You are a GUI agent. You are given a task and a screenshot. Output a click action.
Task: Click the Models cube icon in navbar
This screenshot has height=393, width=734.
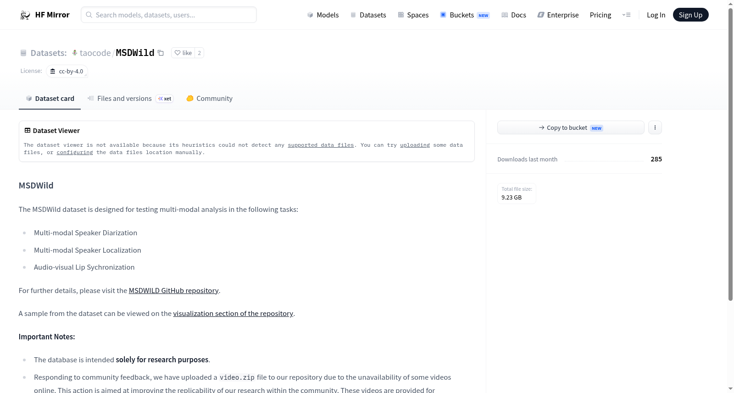coord(310,15)
